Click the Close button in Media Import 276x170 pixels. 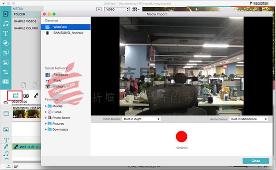click(256, 161)
